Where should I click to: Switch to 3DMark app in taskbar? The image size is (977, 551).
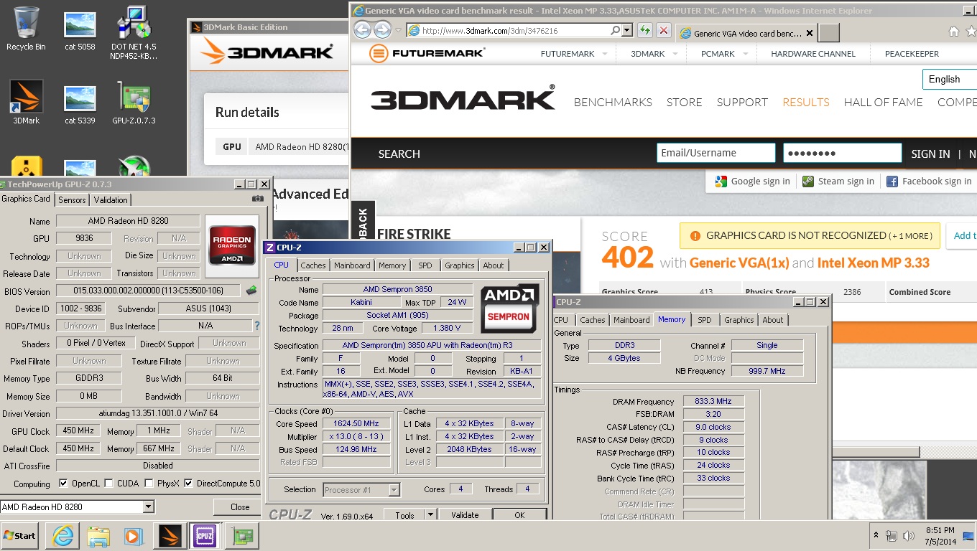click(170, 536)
